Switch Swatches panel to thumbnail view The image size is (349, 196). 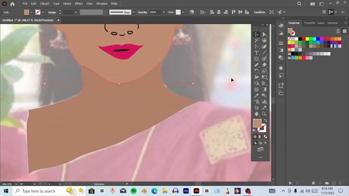(344, 31)
